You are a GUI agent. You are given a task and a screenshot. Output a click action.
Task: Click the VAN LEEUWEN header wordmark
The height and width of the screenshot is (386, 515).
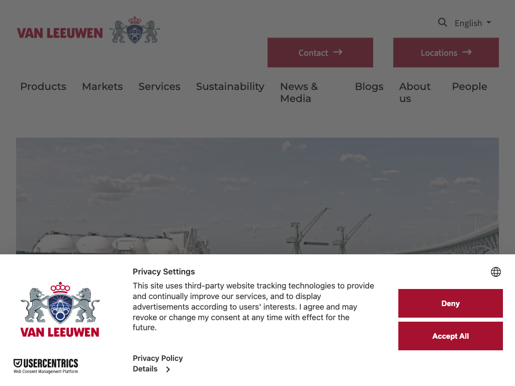[x=60, y=33]
